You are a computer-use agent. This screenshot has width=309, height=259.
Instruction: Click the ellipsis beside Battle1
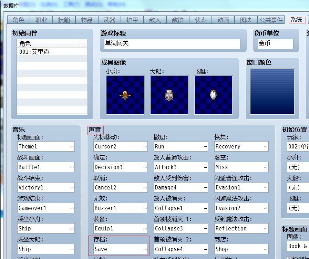tap(72, 167)
